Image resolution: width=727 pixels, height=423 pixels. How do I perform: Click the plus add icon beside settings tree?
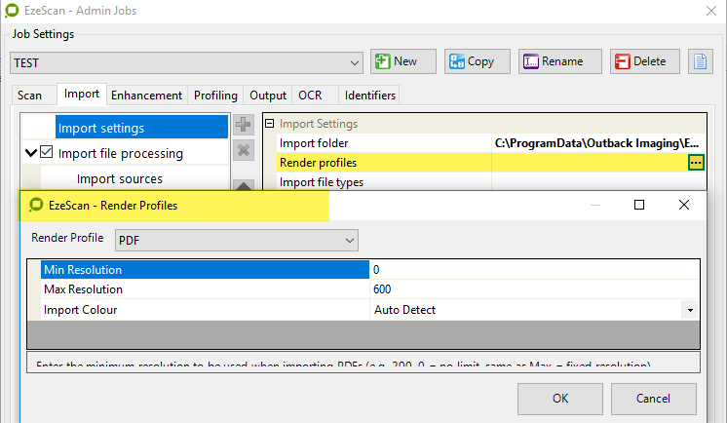245,126
